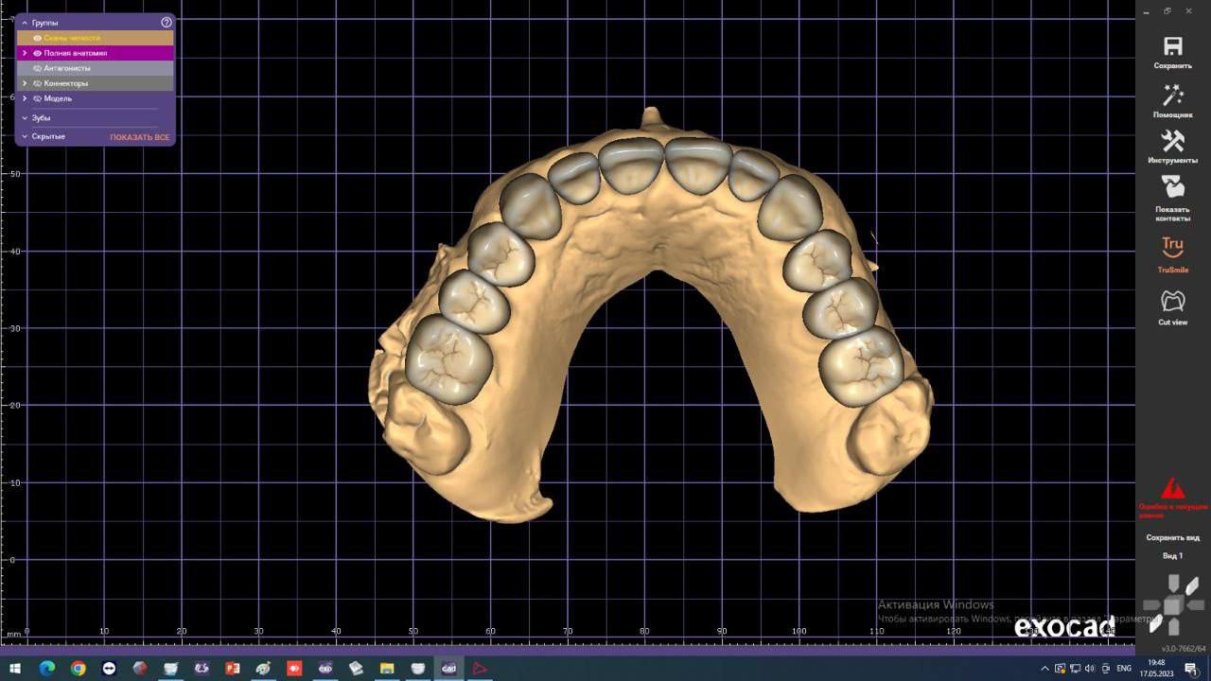Activate the TruSmile rendering icon

(1172, 248)
